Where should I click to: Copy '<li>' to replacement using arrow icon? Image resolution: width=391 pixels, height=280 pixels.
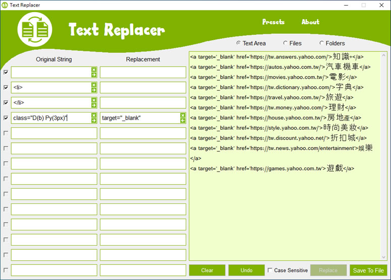(94, 90)
